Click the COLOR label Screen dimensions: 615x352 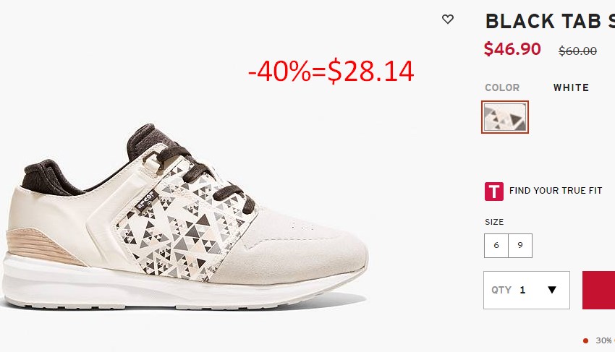[502, 87]
